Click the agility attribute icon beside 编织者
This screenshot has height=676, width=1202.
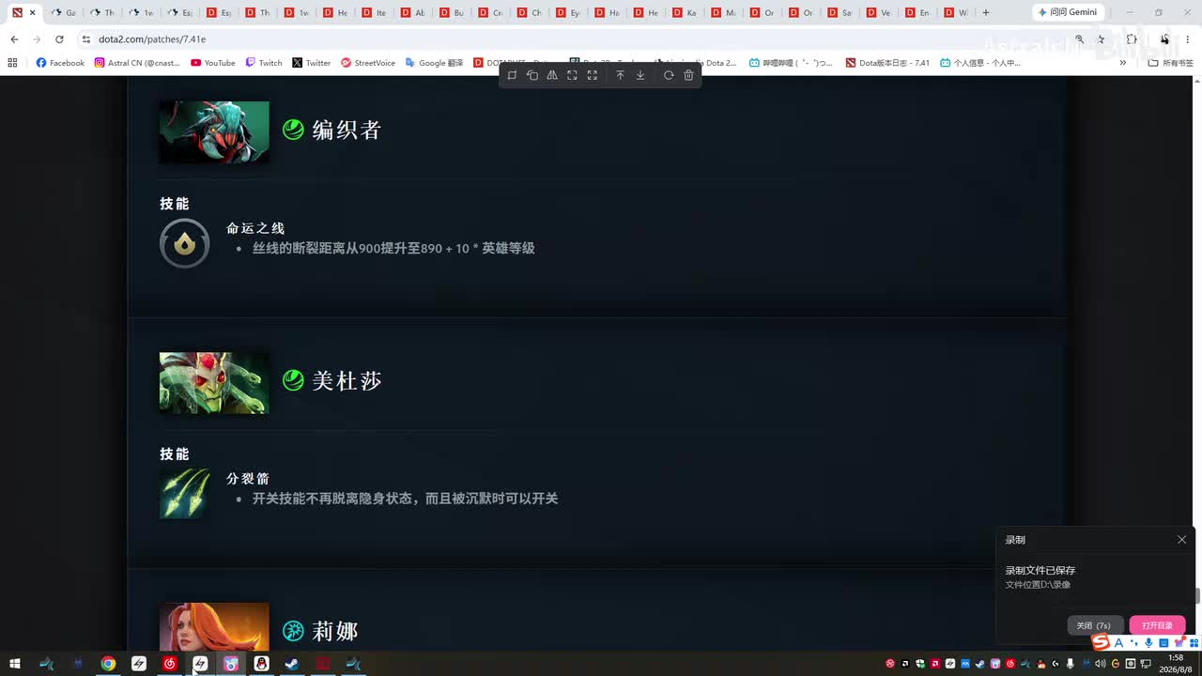[x=293, y=130]
